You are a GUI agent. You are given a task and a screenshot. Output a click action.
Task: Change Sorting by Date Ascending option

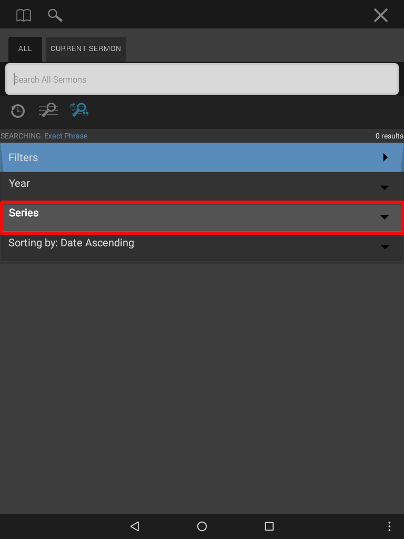pos(202,247)
